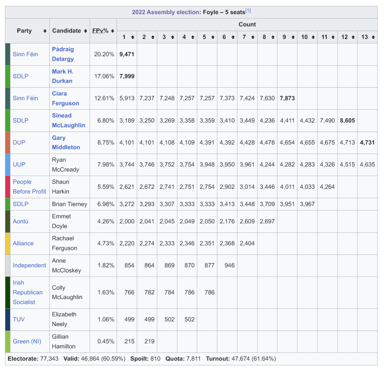Sort by Count 4 column arrows

(193, 37)
